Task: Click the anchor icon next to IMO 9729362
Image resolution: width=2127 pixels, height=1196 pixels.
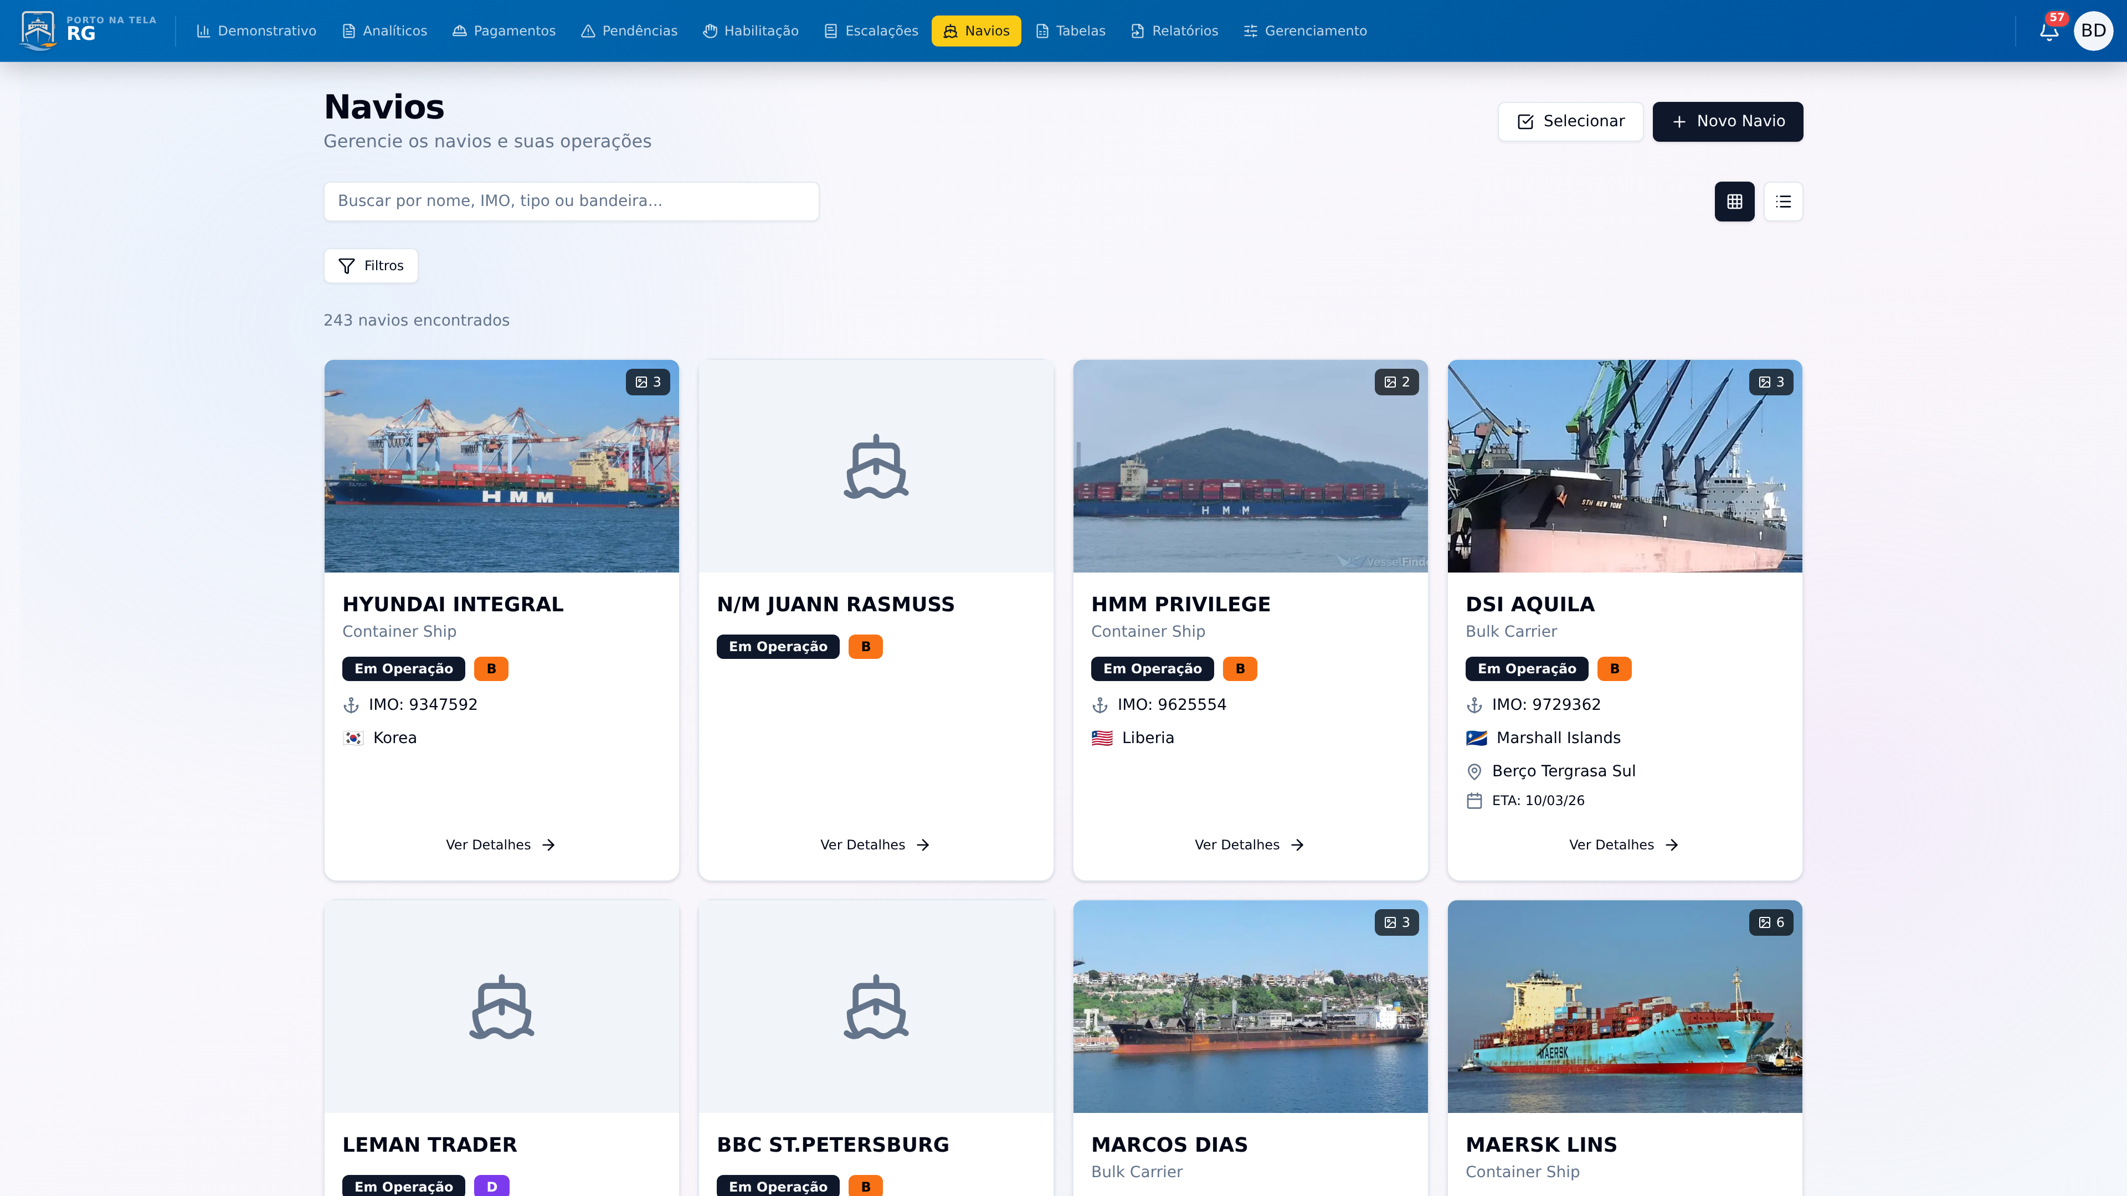Action: pos(1474,704)
